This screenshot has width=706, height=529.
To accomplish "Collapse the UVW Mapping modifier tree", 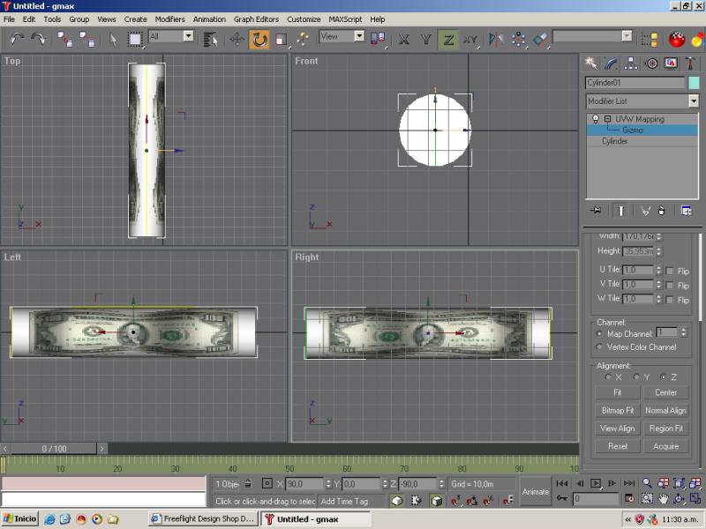I will coord(607,119).
